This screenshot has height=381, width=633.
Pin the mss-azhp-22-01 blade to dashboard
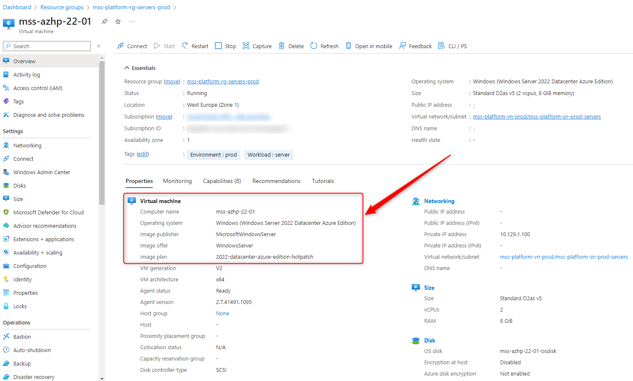(x=105, y=21)
